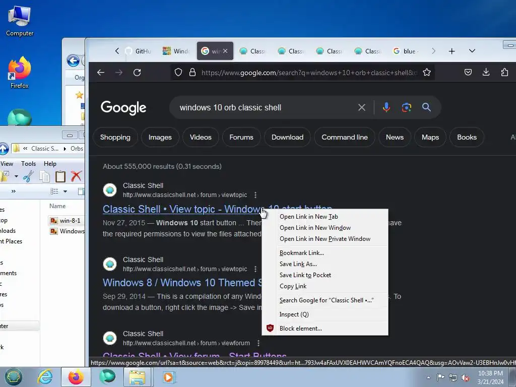The image size is (516, 387).
Task: List all tabs dropdown chevron
Action: click(472, 51)
